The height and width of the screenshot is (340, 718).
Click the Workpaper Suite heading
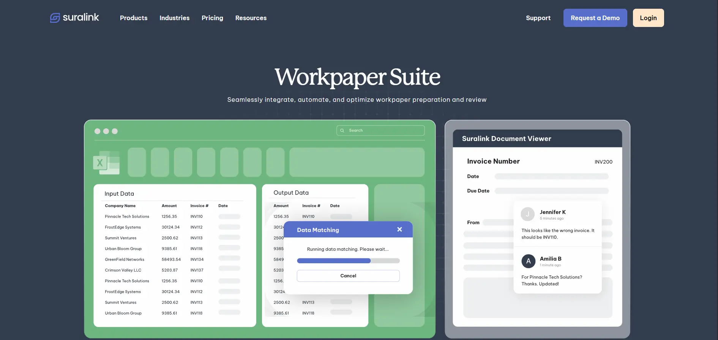(357, 77)
